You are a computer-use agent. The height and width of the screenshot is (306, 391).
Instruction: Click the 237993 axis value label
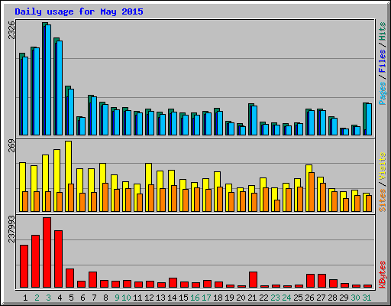pos(11,229)
